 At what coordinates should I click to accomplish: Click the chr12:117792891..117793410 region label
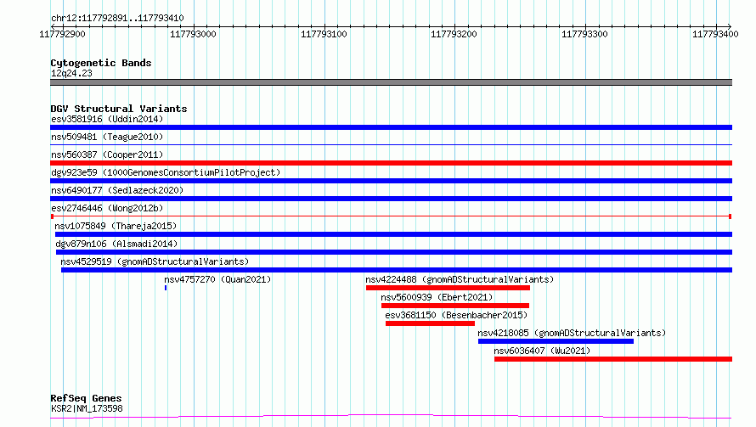click(x=117, y=19)
